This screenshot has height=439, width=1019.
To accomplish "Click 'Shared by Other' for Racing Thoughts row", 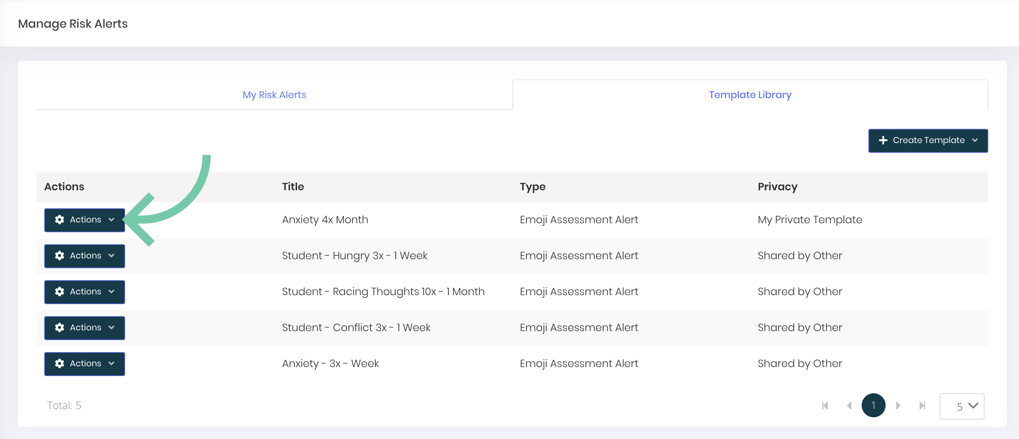I will 800,292.
